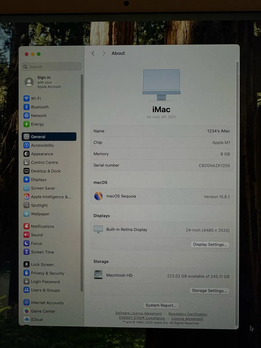Open the Displays sun icon

(x=26, y=180)
